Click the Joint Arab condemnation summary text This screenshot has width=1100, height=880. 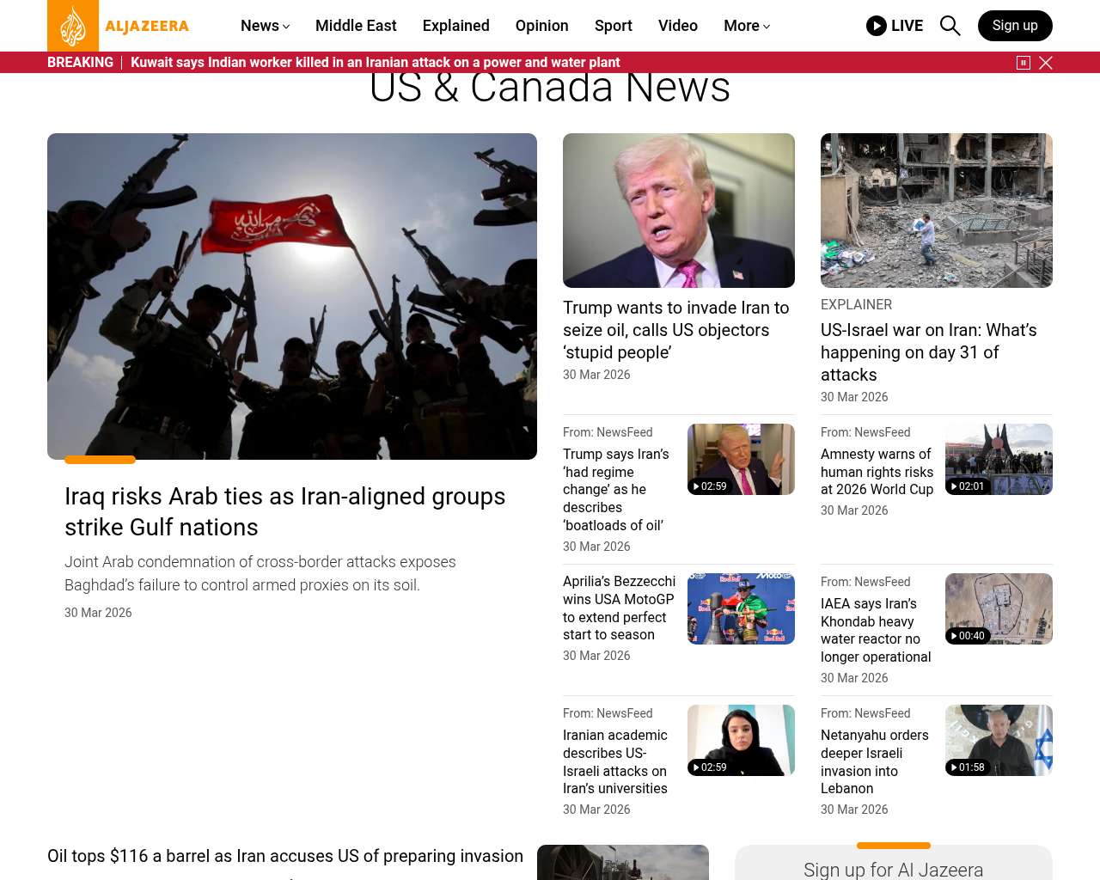coord(260,573)
